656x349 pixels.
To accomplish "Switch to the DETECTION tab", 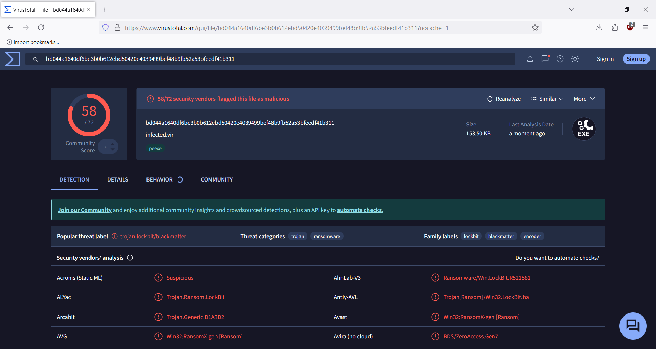I will pos(74,179).
